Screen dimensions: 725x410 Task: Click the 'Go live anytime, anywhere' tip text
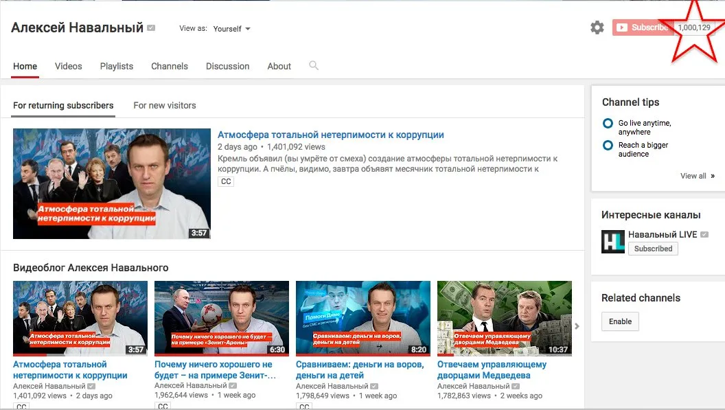pyautogui.click(x=645, y=127)
